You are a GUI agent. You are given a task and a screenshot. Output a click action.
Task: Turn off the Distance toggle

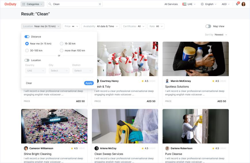click(x=27, y=37)
